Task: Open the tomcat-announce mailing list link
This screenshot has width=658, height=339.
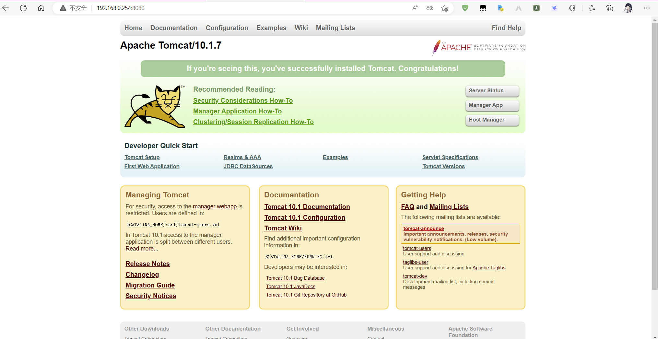Action: click(x=423, y=228)
